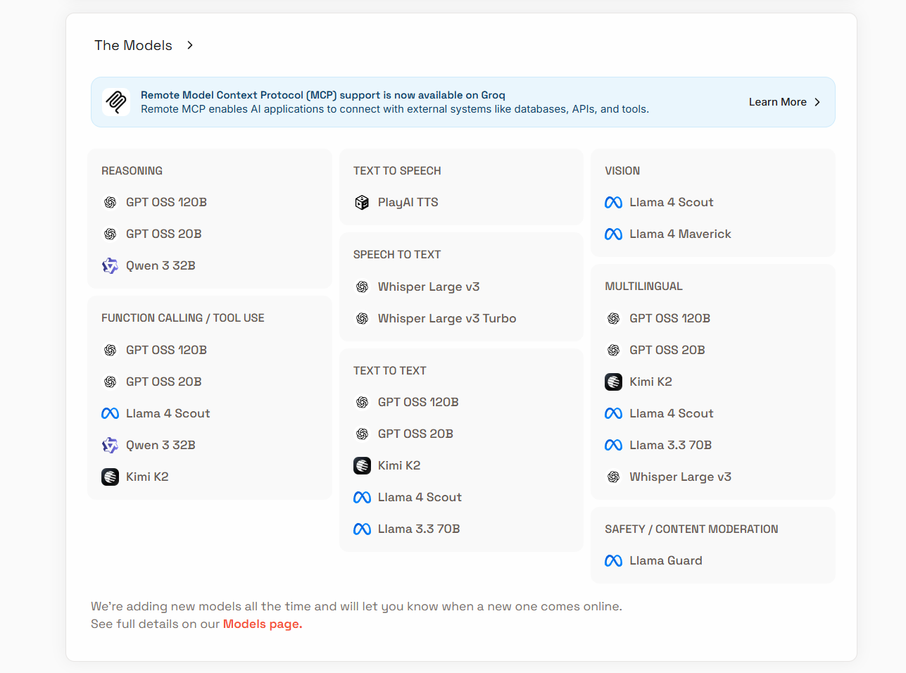
Task: Open PlayAI TTS model
Action: 408,203
